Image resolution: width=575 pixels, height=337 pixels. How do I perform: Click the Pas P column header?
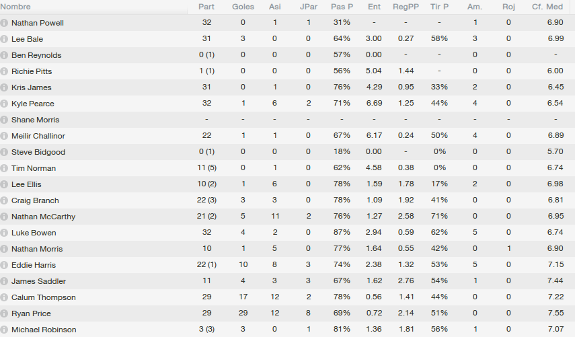[x=342, y=7]
